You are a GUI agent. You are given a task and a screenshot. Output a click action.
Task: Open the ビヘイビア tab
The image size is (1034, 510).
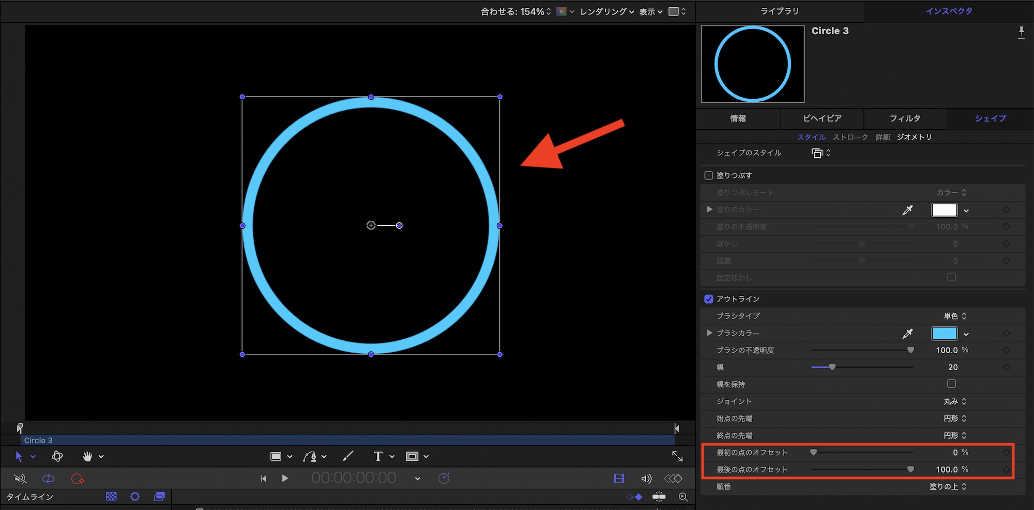(x=822, y=118)
